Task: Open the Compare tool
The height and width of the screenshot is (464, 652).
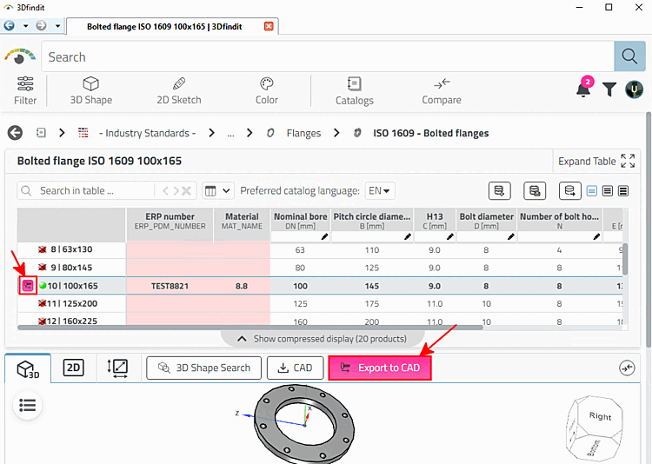Action: [x=442, y=90]
